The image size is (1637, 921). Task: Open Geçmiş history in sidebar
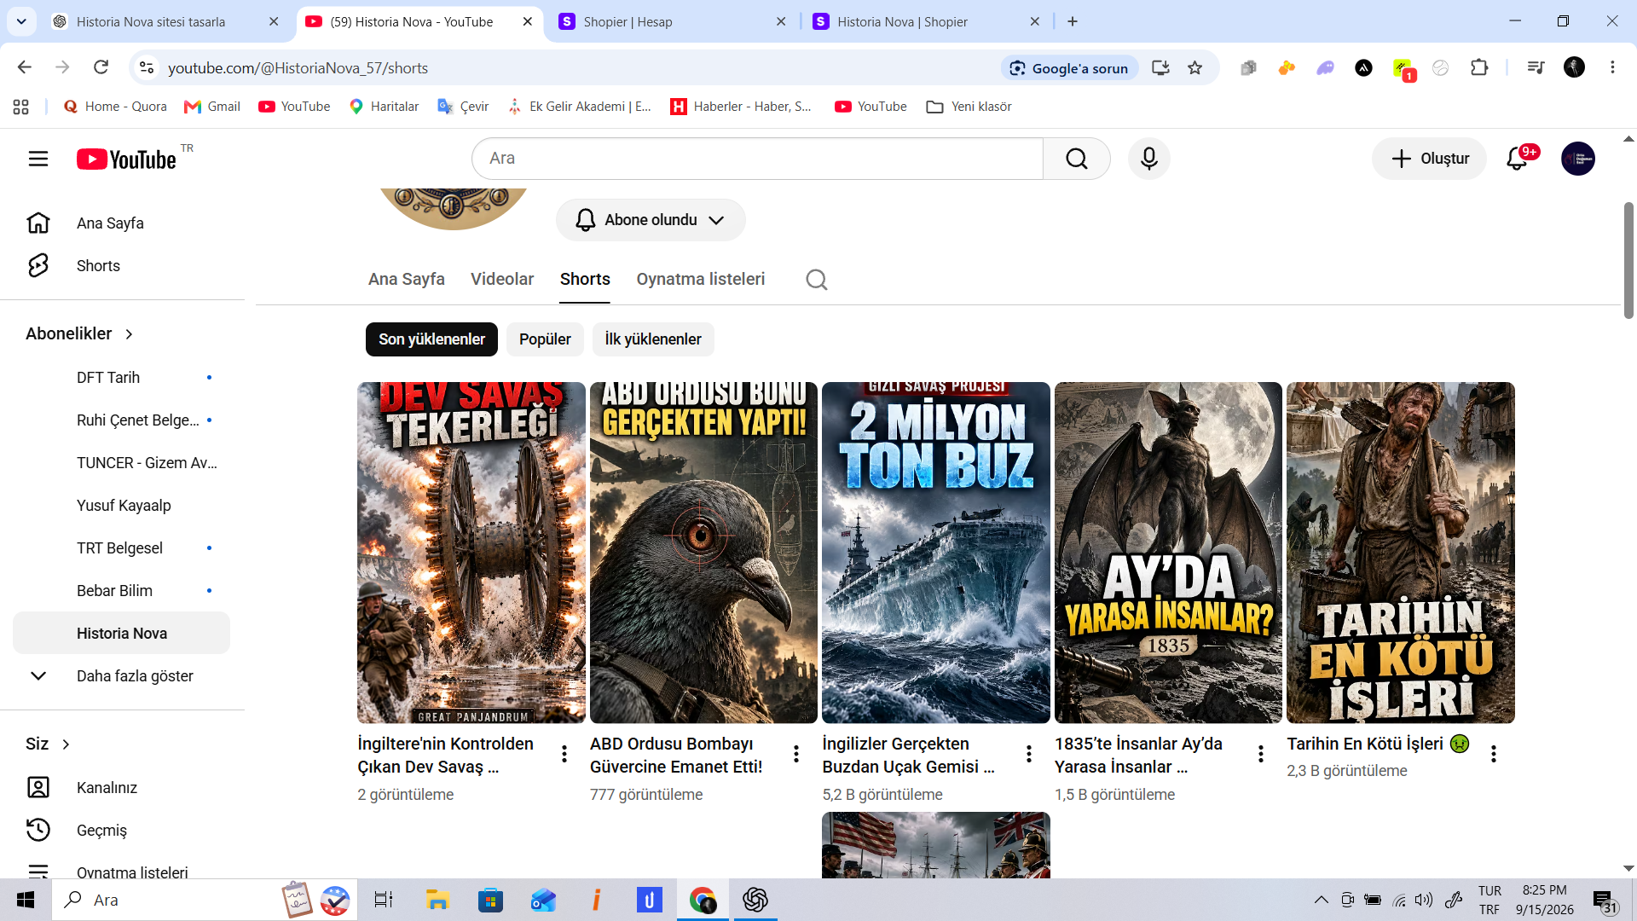(123, 831)
